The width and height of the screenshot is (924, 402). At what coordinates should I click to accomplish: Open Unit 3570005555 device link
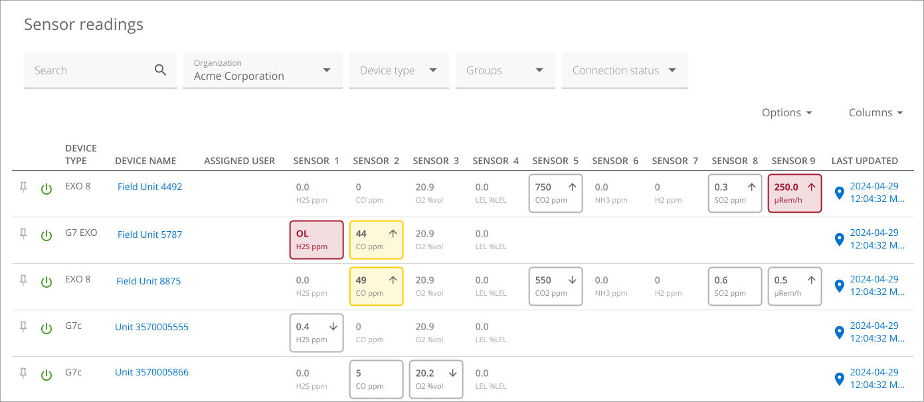[x=151, y=327]
